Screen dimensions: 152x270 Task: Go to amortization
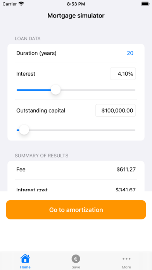76,209
